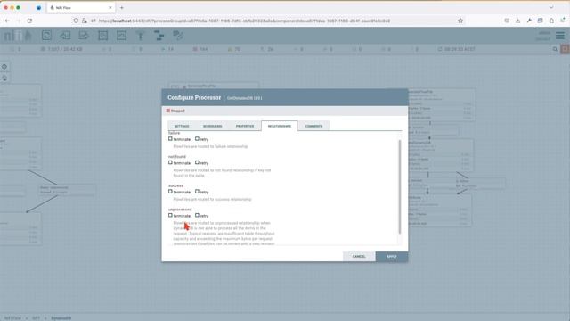Check retry for the failure relationship
This screenshot has width=570, height=321.
pyautogui.click(x=197, y=139)
